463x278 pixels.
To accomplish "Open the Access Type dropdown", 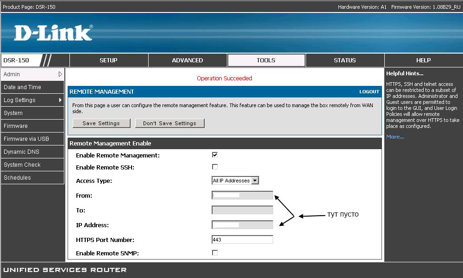I will [x=255, y=181].
